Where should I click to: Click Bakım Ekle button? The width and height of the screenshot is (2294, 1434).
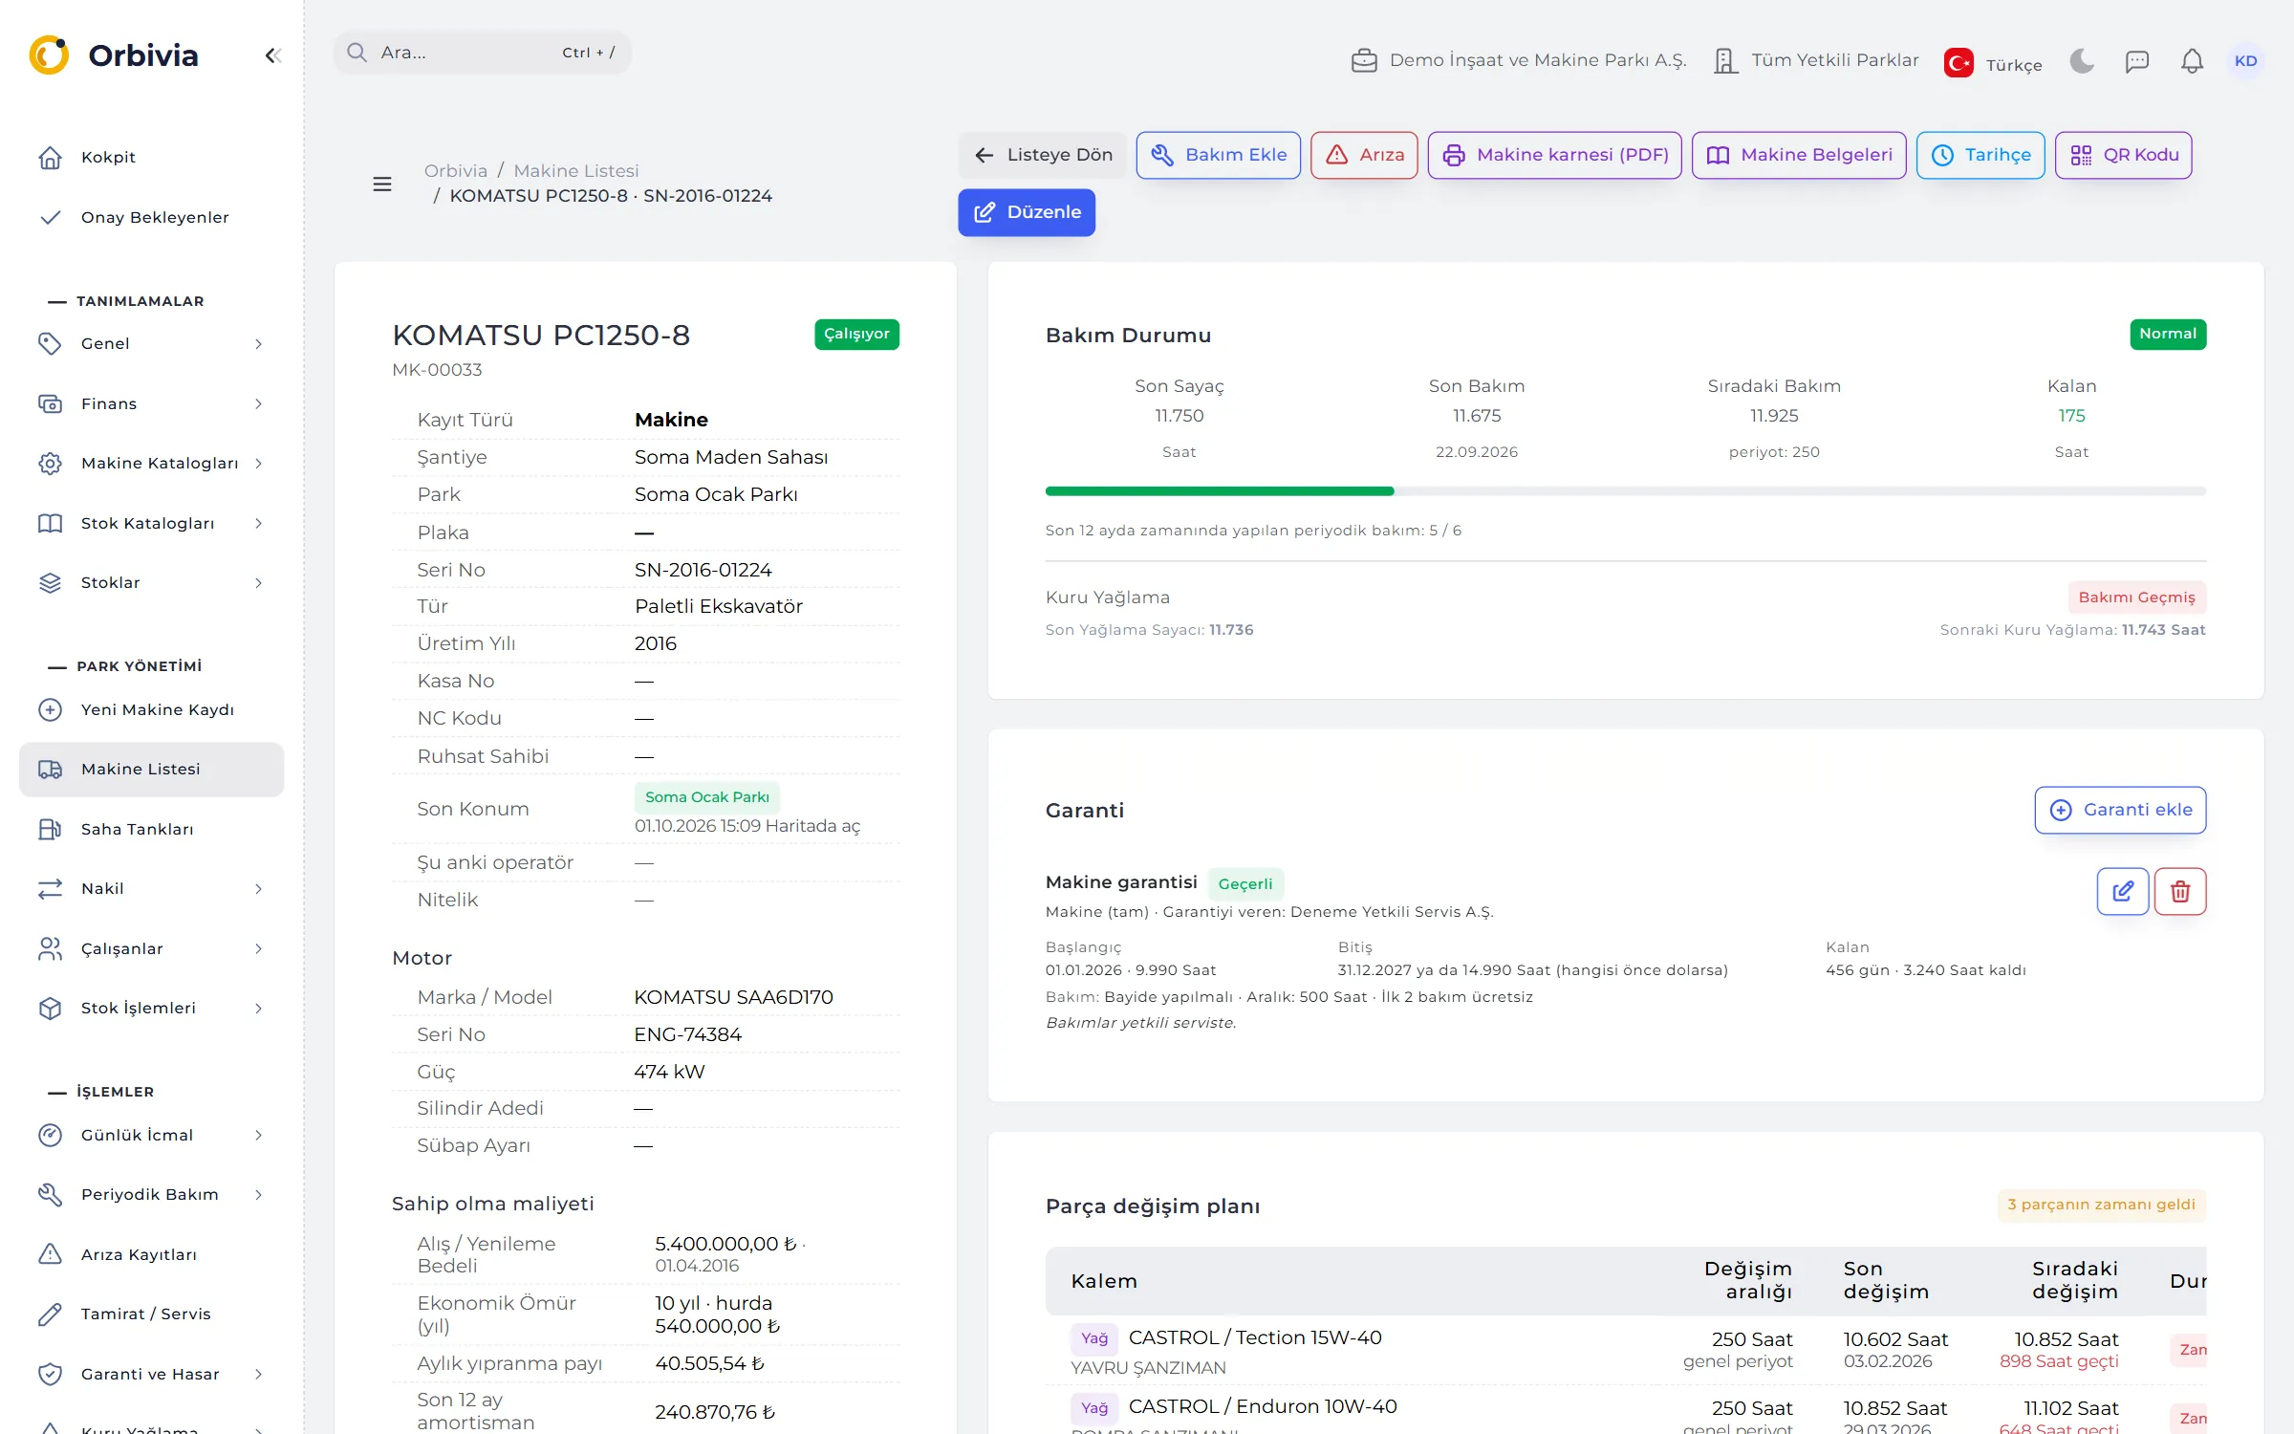1219,155
